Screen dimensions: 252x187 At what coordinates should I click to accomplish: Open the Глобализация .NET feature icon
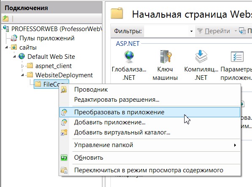129,57
